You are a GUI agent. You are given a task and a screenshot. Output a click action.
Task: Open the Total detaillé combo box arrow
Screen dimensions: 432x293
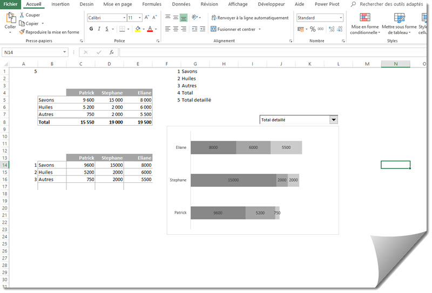(334, 120)
